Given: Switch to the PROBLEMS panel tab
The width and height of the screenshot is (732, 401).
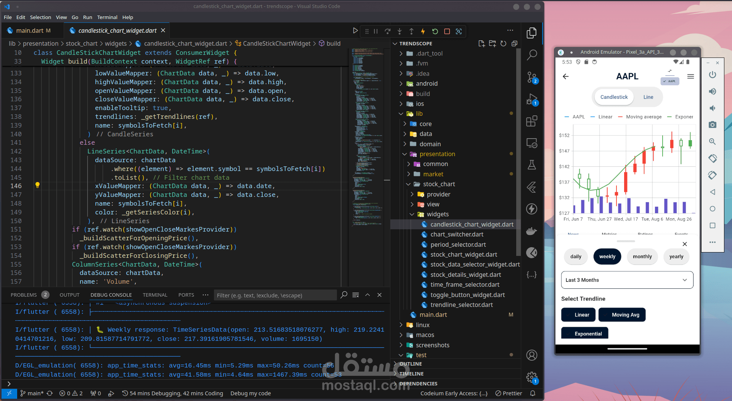Looking at the screenshot, I should [x=24, y=295].
